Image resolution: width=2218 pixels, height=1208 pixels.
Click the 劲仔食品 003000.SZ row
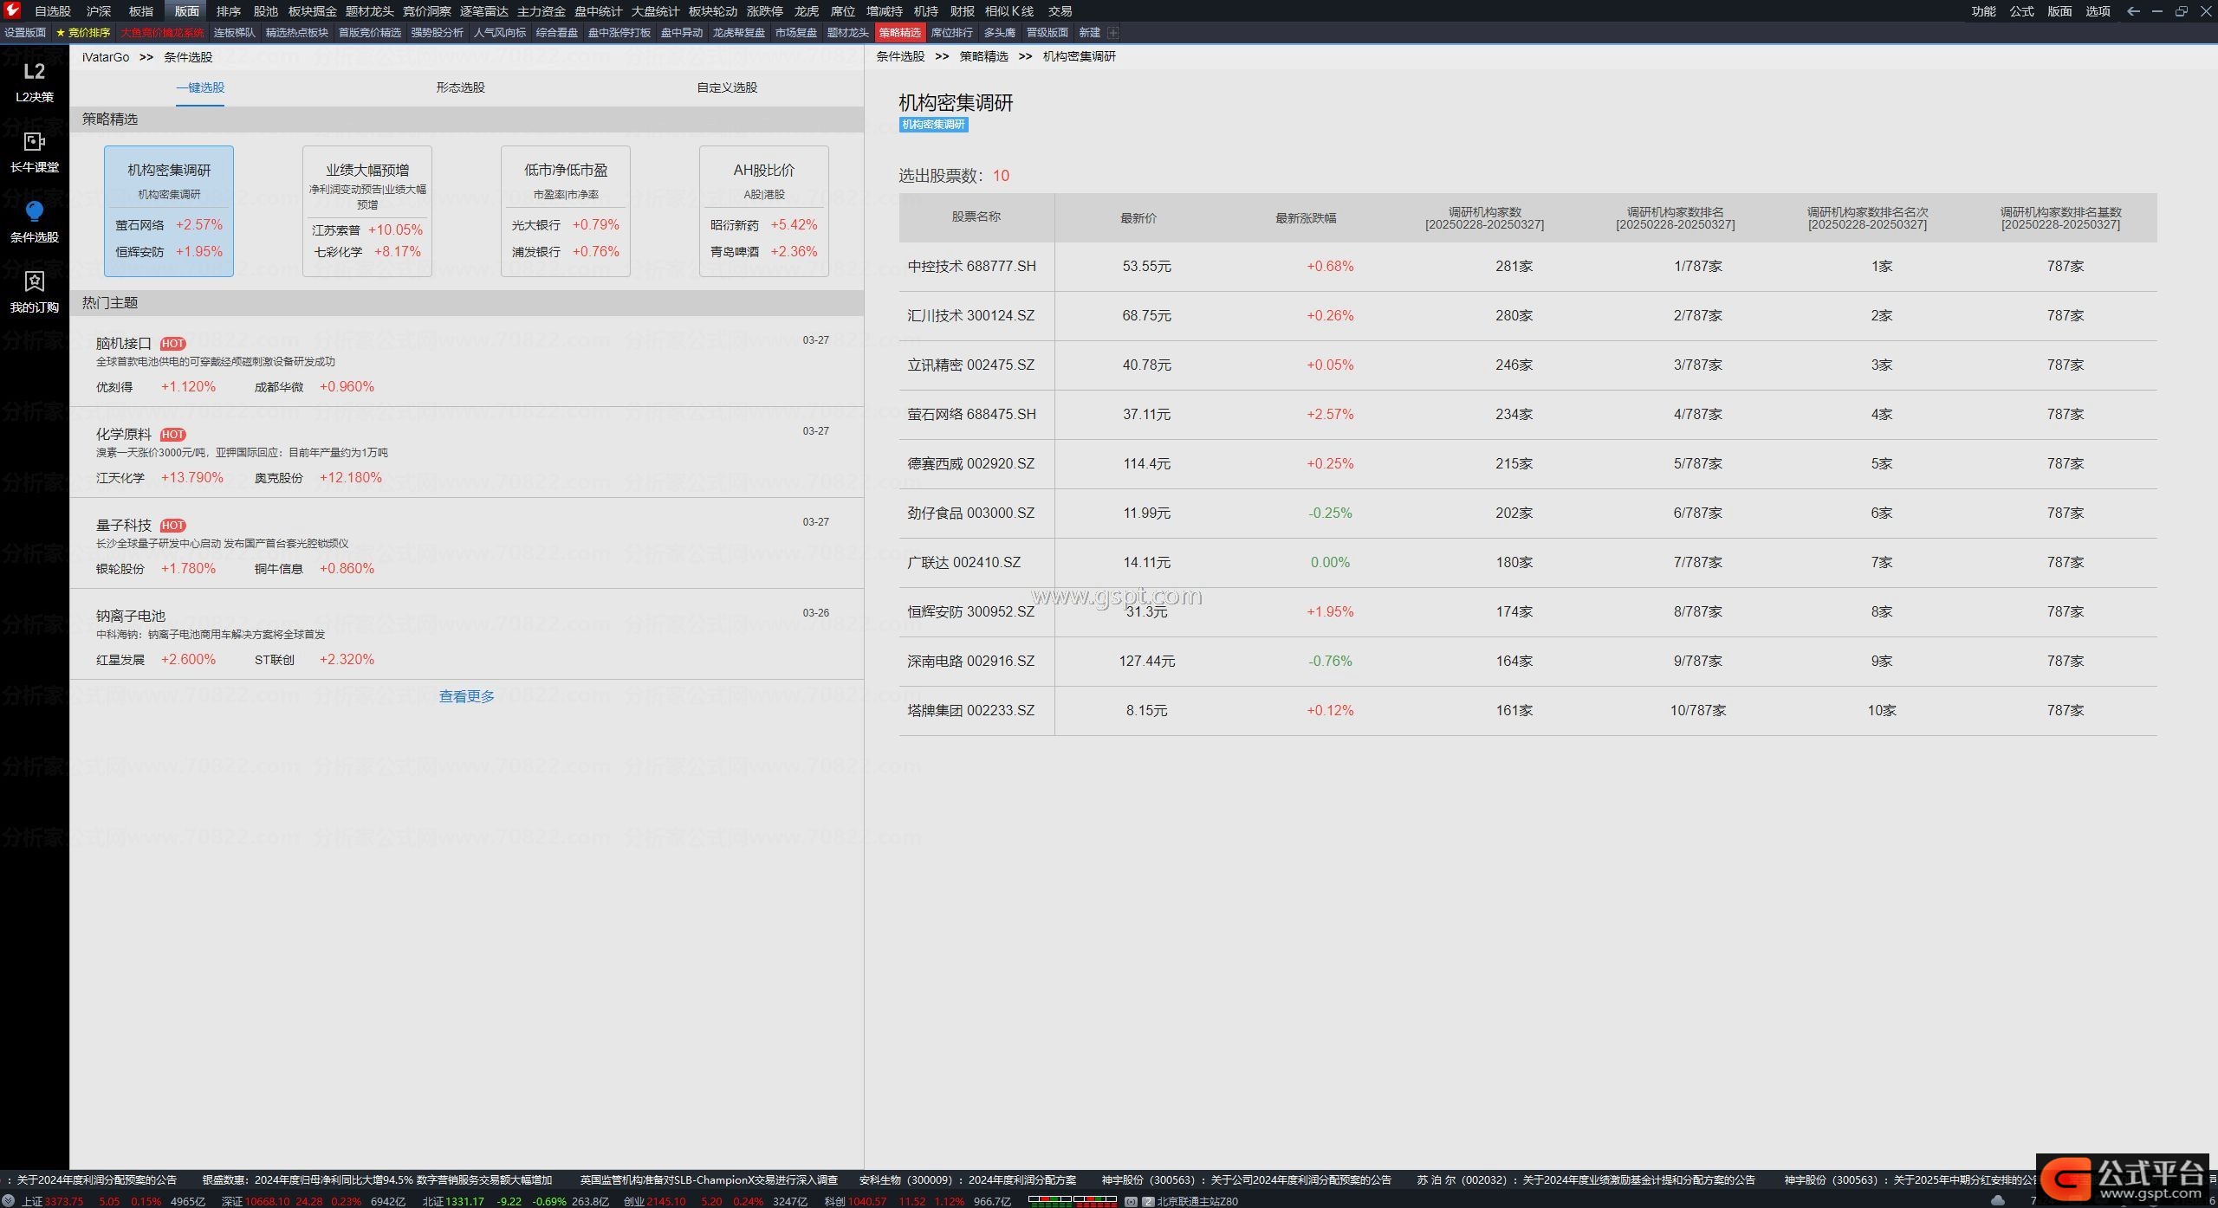[1527, 513]
